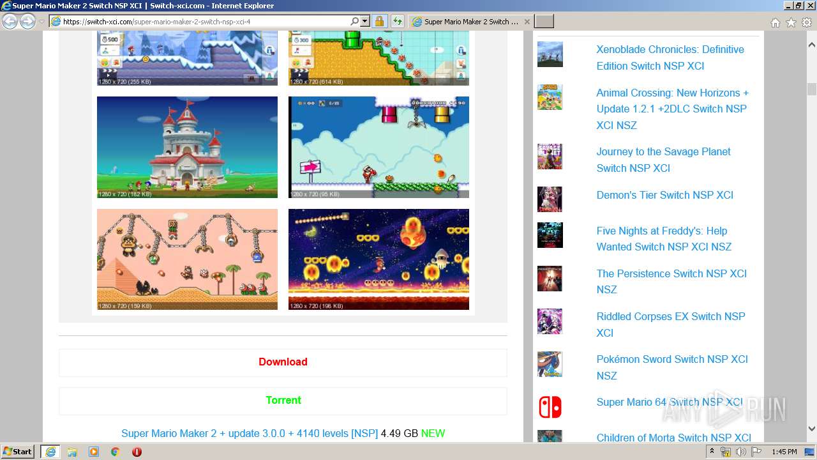Click the red Download button
This screenshot has width=817, height=460.
283,362
